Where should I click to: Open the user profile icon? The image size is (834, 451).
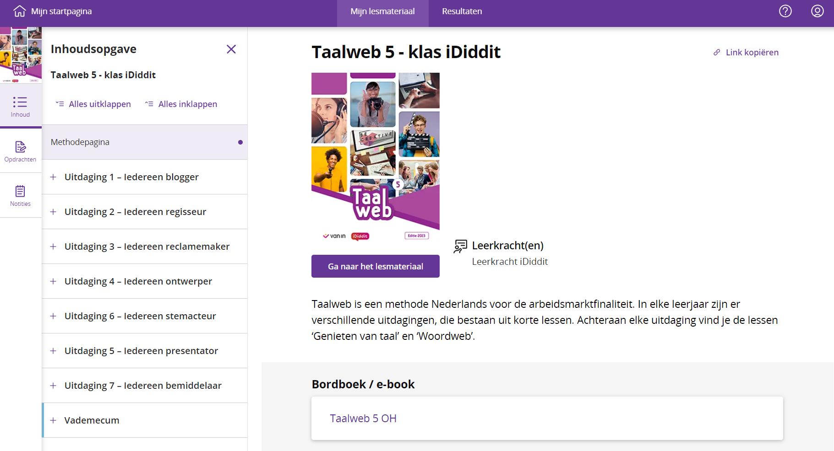pos(818,11)
